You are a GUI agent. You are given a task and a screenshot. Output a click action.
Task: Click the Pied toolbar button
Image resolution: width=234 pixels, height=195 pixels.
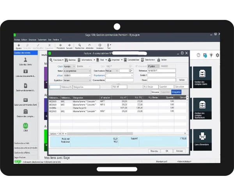(100, 60)
